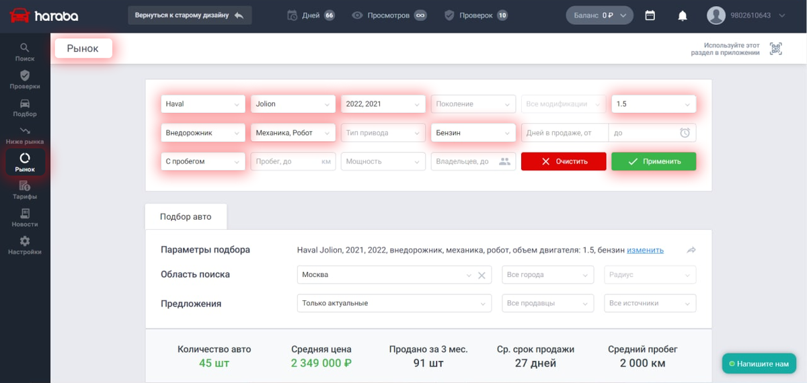Open the Тип привода dropdown
This screenshot has height=383, width=807.
click(383, 133)
